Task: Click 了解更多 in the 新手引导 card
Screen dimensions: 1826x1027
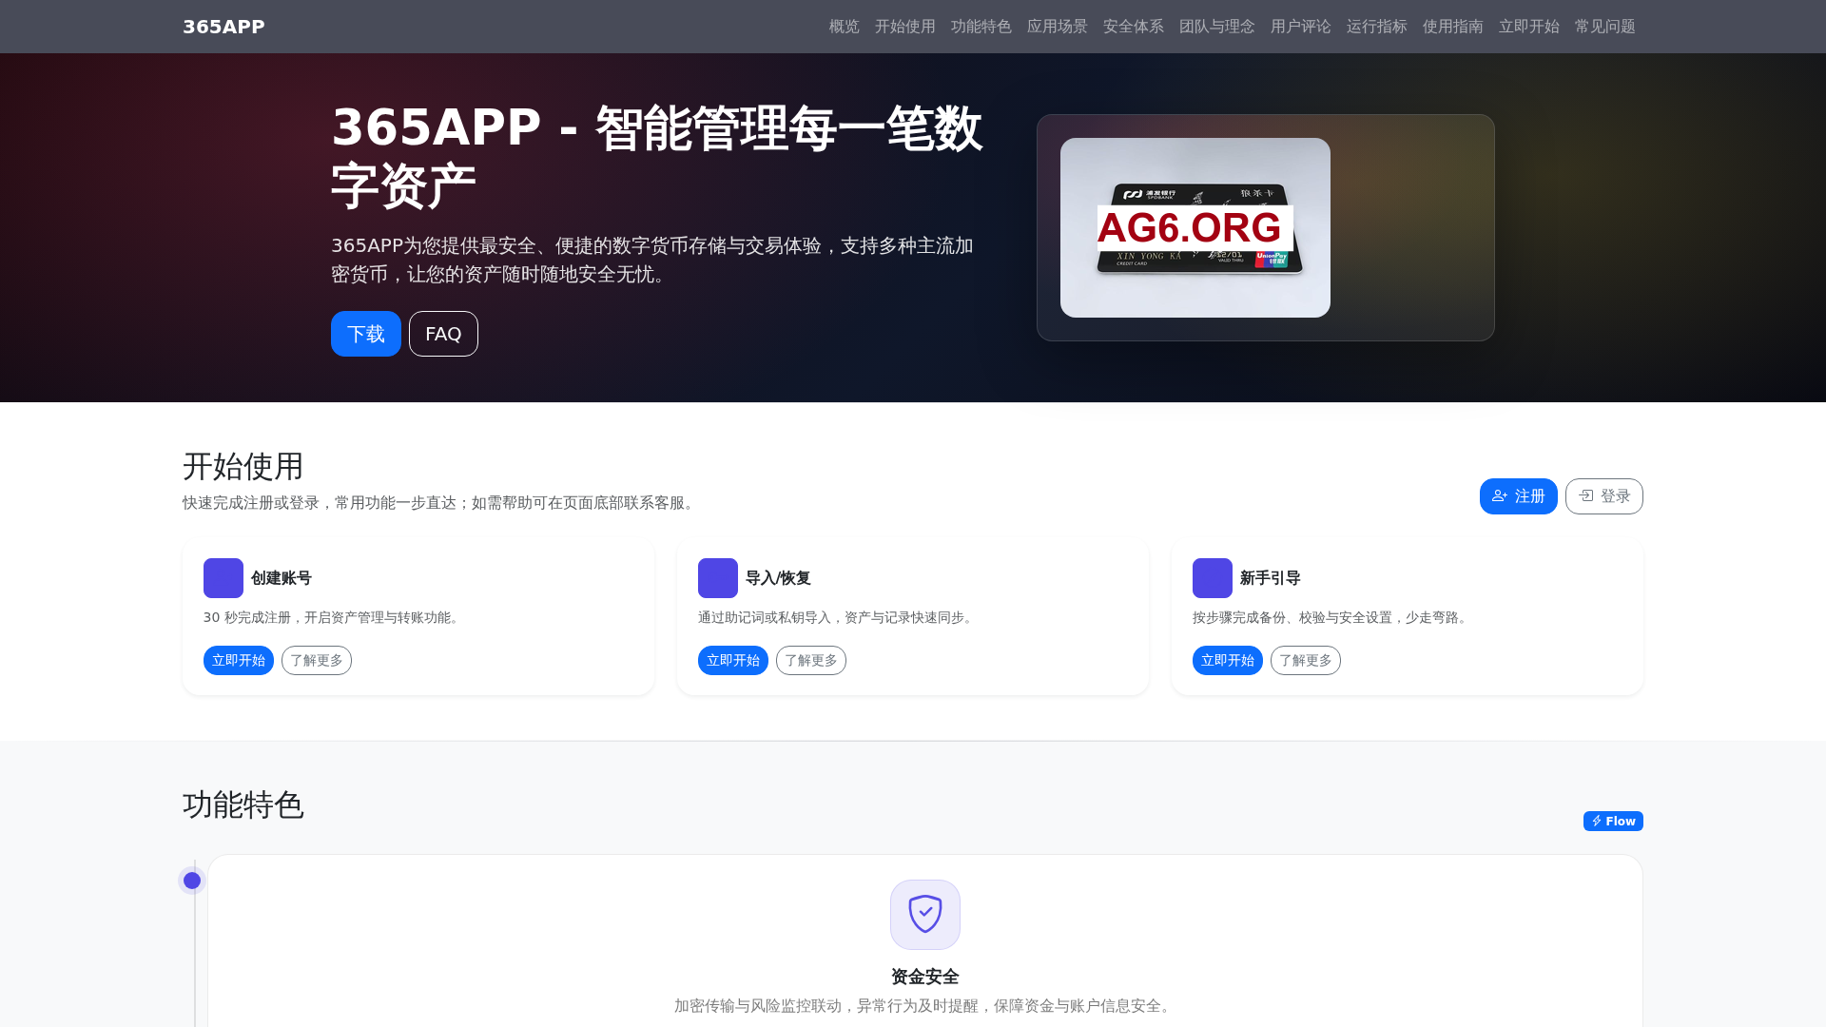Action: coord(1306,661)
